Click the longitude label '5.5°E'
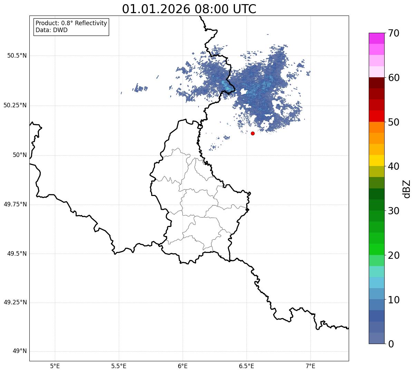Viewport: 415px width, 373px height. click(x=119, y=366)
